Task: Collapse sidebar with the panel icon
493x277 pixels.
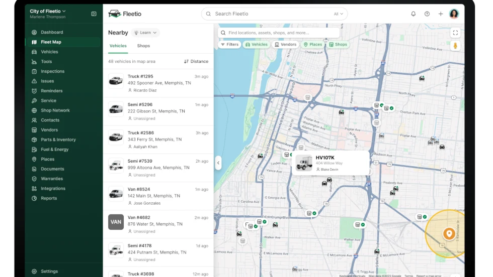Action: tap(94, 14)
